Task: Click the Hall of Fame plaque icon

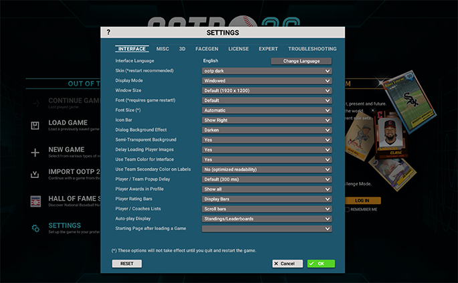Action: (x=35, y=201)
